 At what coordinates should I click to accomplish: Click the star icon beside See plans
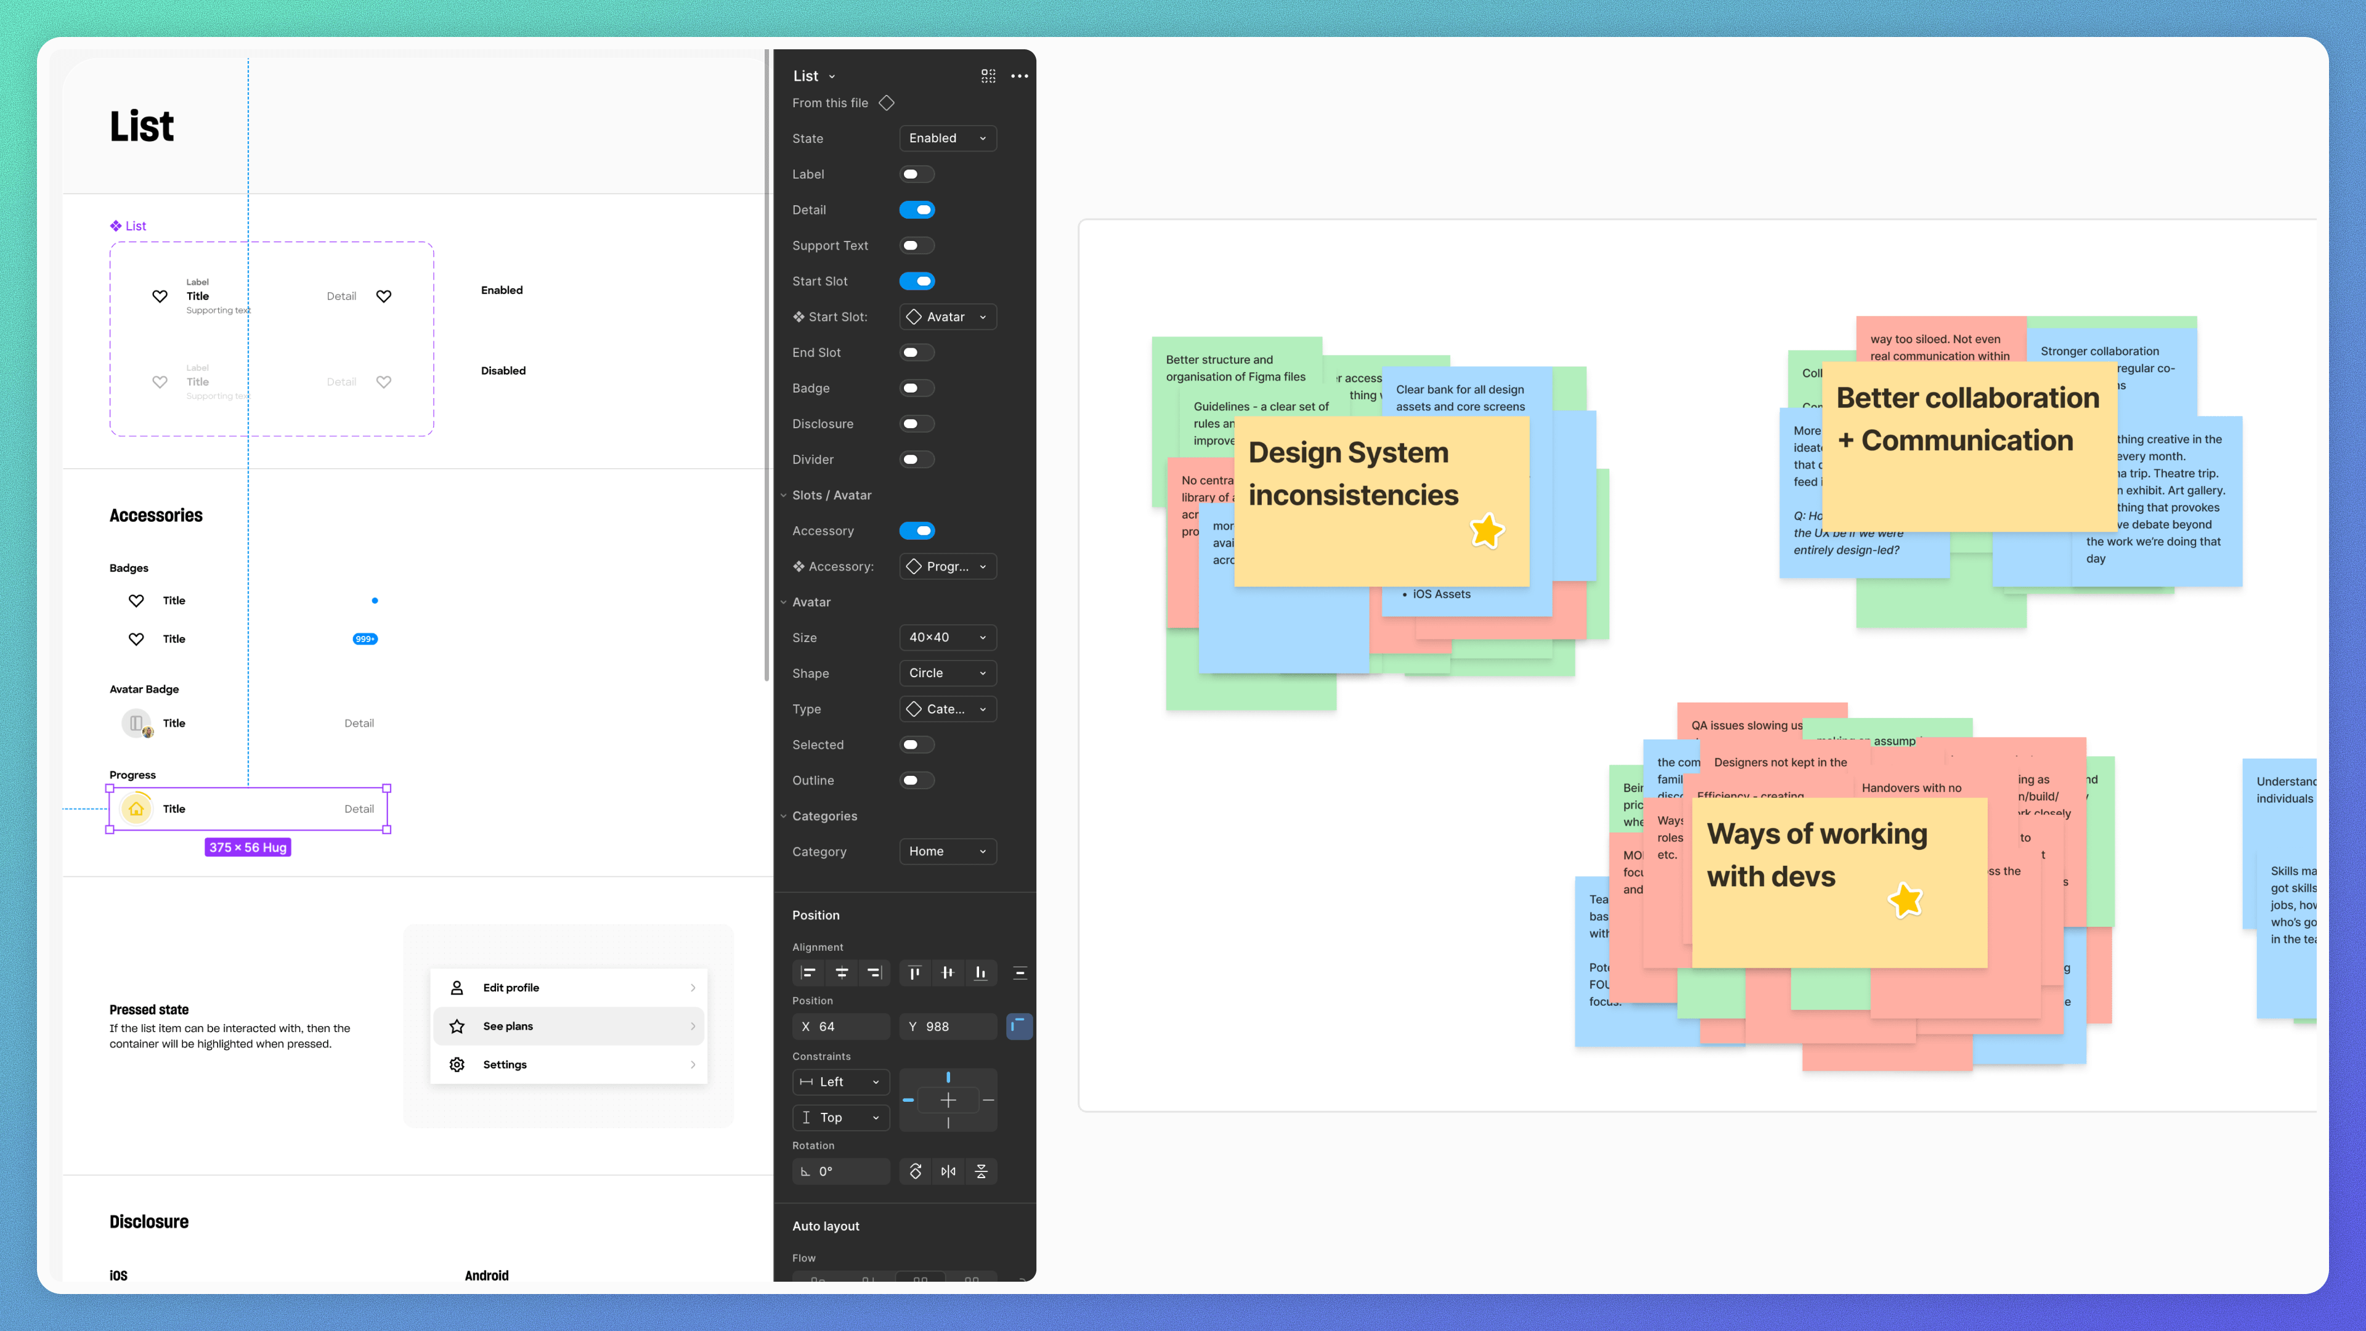point(457,1026)
